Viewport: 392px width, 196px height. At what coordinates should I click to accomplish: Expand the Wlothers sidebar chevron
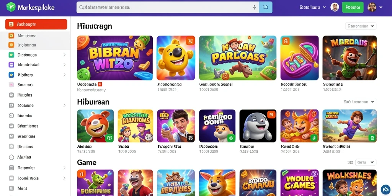[64, 75]
